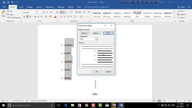Image resolution: width=192 pixels, height=108 pixels.
Task: Click the Copy icon in Clipboard
Action: [x=8, y=14]
